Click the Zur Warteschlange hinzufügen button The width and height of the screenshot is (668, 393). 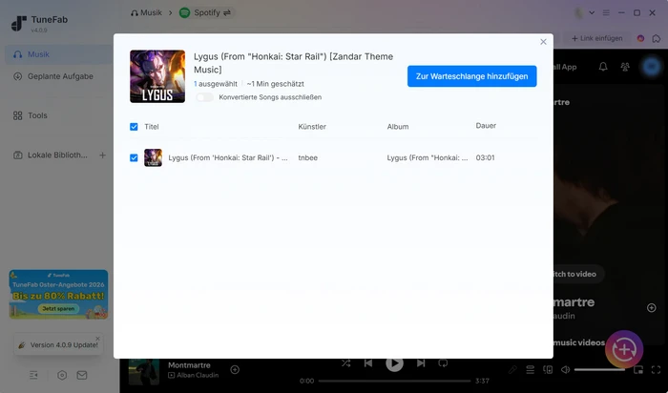click(x=471, y=76)
